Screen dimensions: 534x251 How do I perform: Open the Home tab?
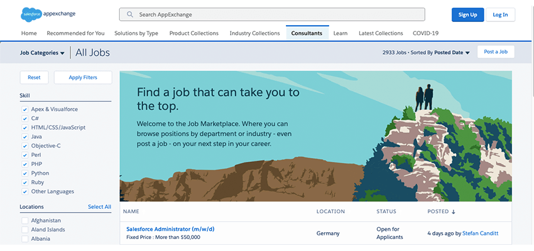tap(29, 33)
